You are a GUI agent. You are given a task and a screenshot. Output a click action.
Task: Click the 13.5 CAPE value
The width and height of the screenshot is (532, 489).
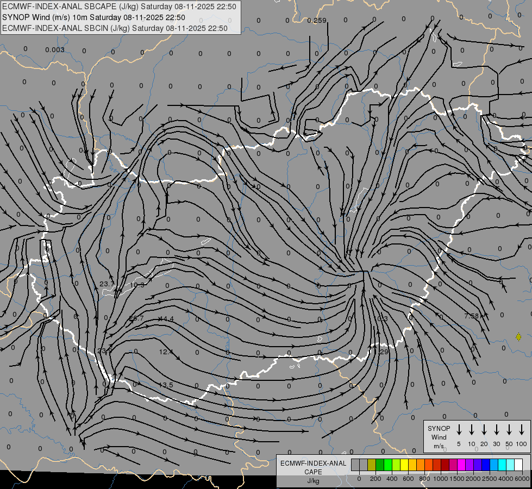point(166,385)
